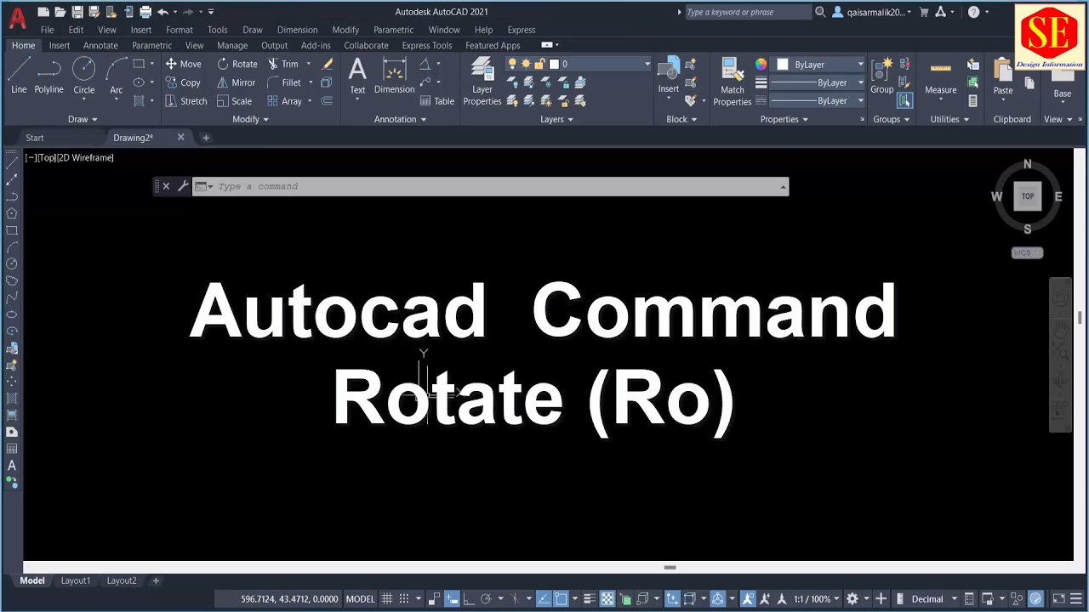Open the File menu
Image resolution: width=1089 pixels, height=612 pixels.
47,30
